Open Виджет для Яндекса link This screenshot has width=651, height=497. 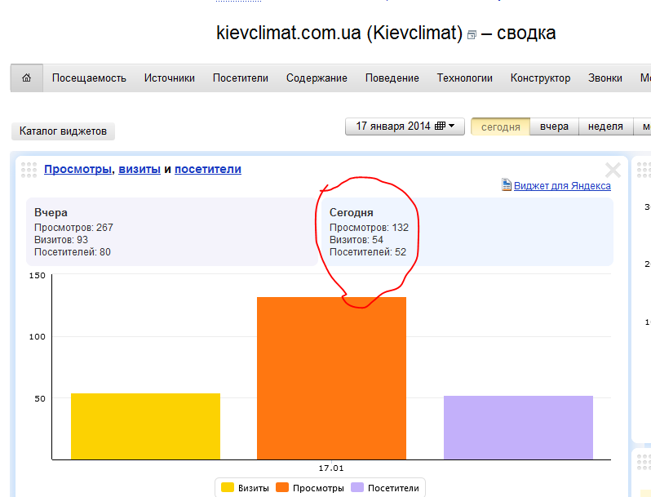[x=562, y=185]
